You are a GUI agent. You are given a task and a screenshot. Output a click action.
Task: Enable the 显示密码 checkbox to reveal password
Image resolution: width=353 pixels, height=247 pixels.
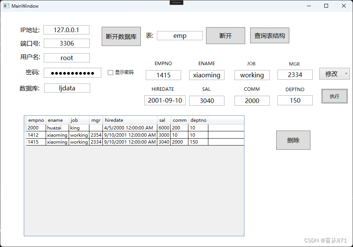click(x=110, y=72)
